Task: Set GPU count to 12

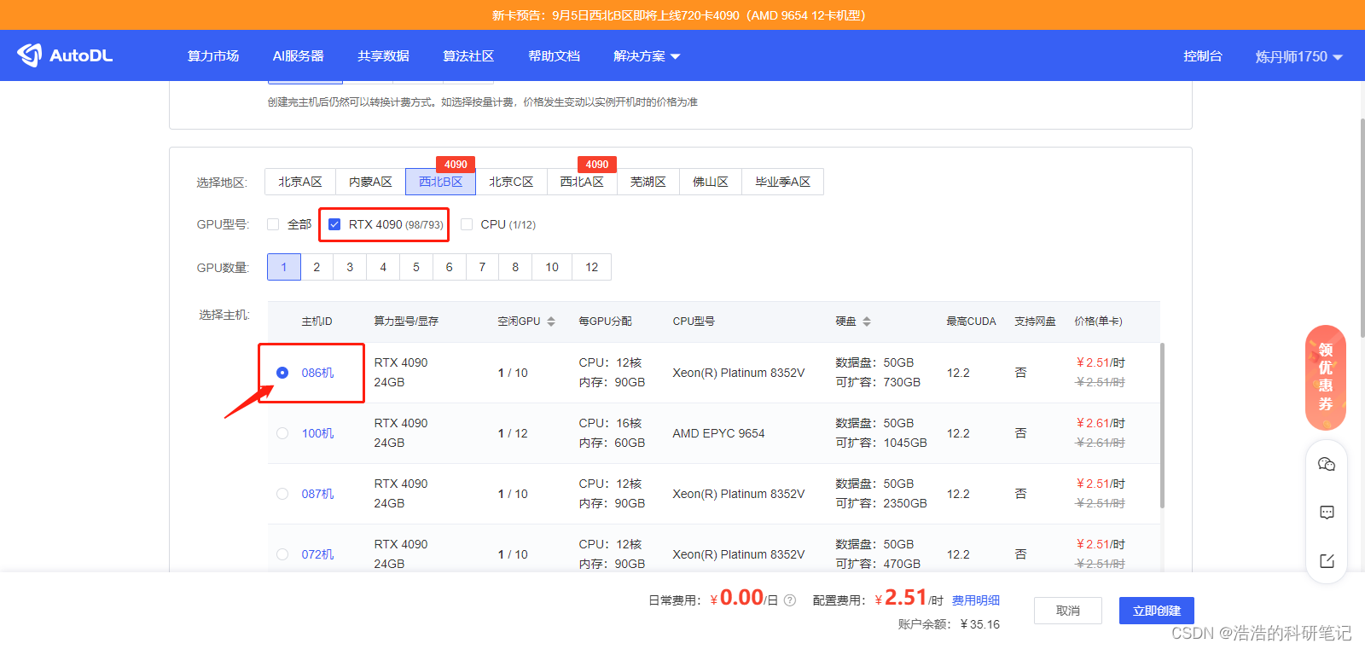Action: pyautogui.click(x=592, y=267)
